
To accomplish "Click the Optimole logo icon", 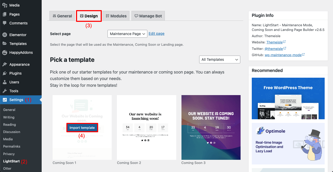I will click(260, 131).
